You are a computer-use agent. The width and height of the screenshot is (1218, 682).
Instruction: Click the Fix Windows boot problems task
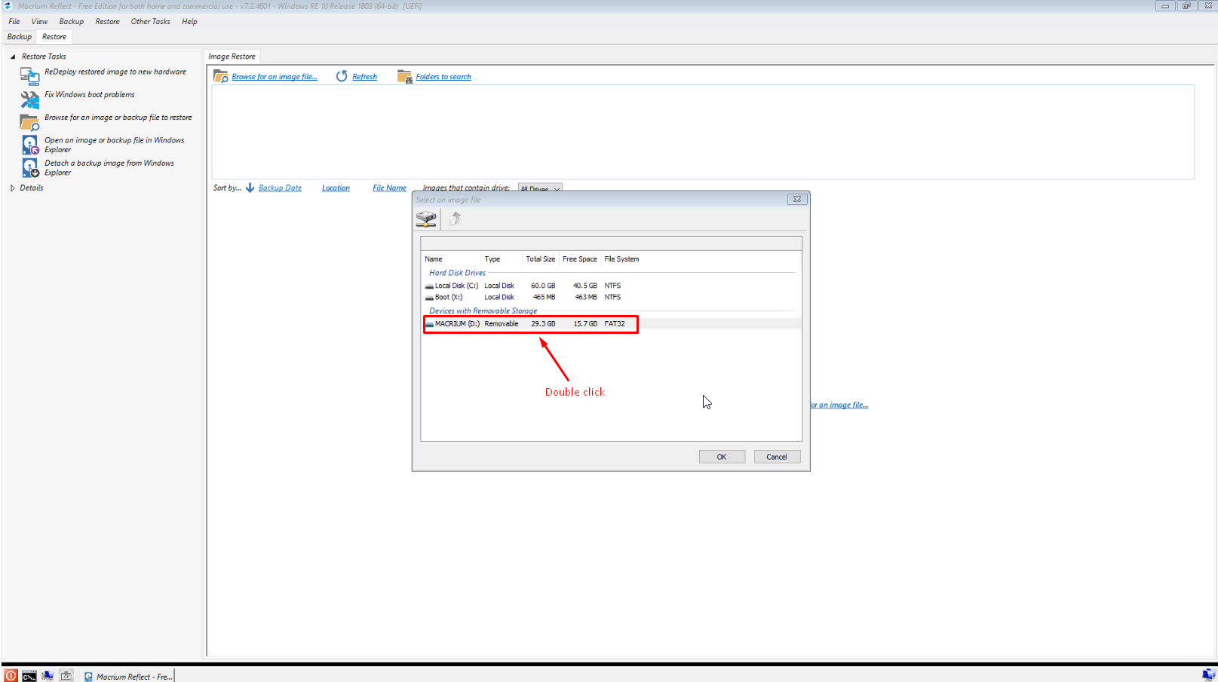90,95
